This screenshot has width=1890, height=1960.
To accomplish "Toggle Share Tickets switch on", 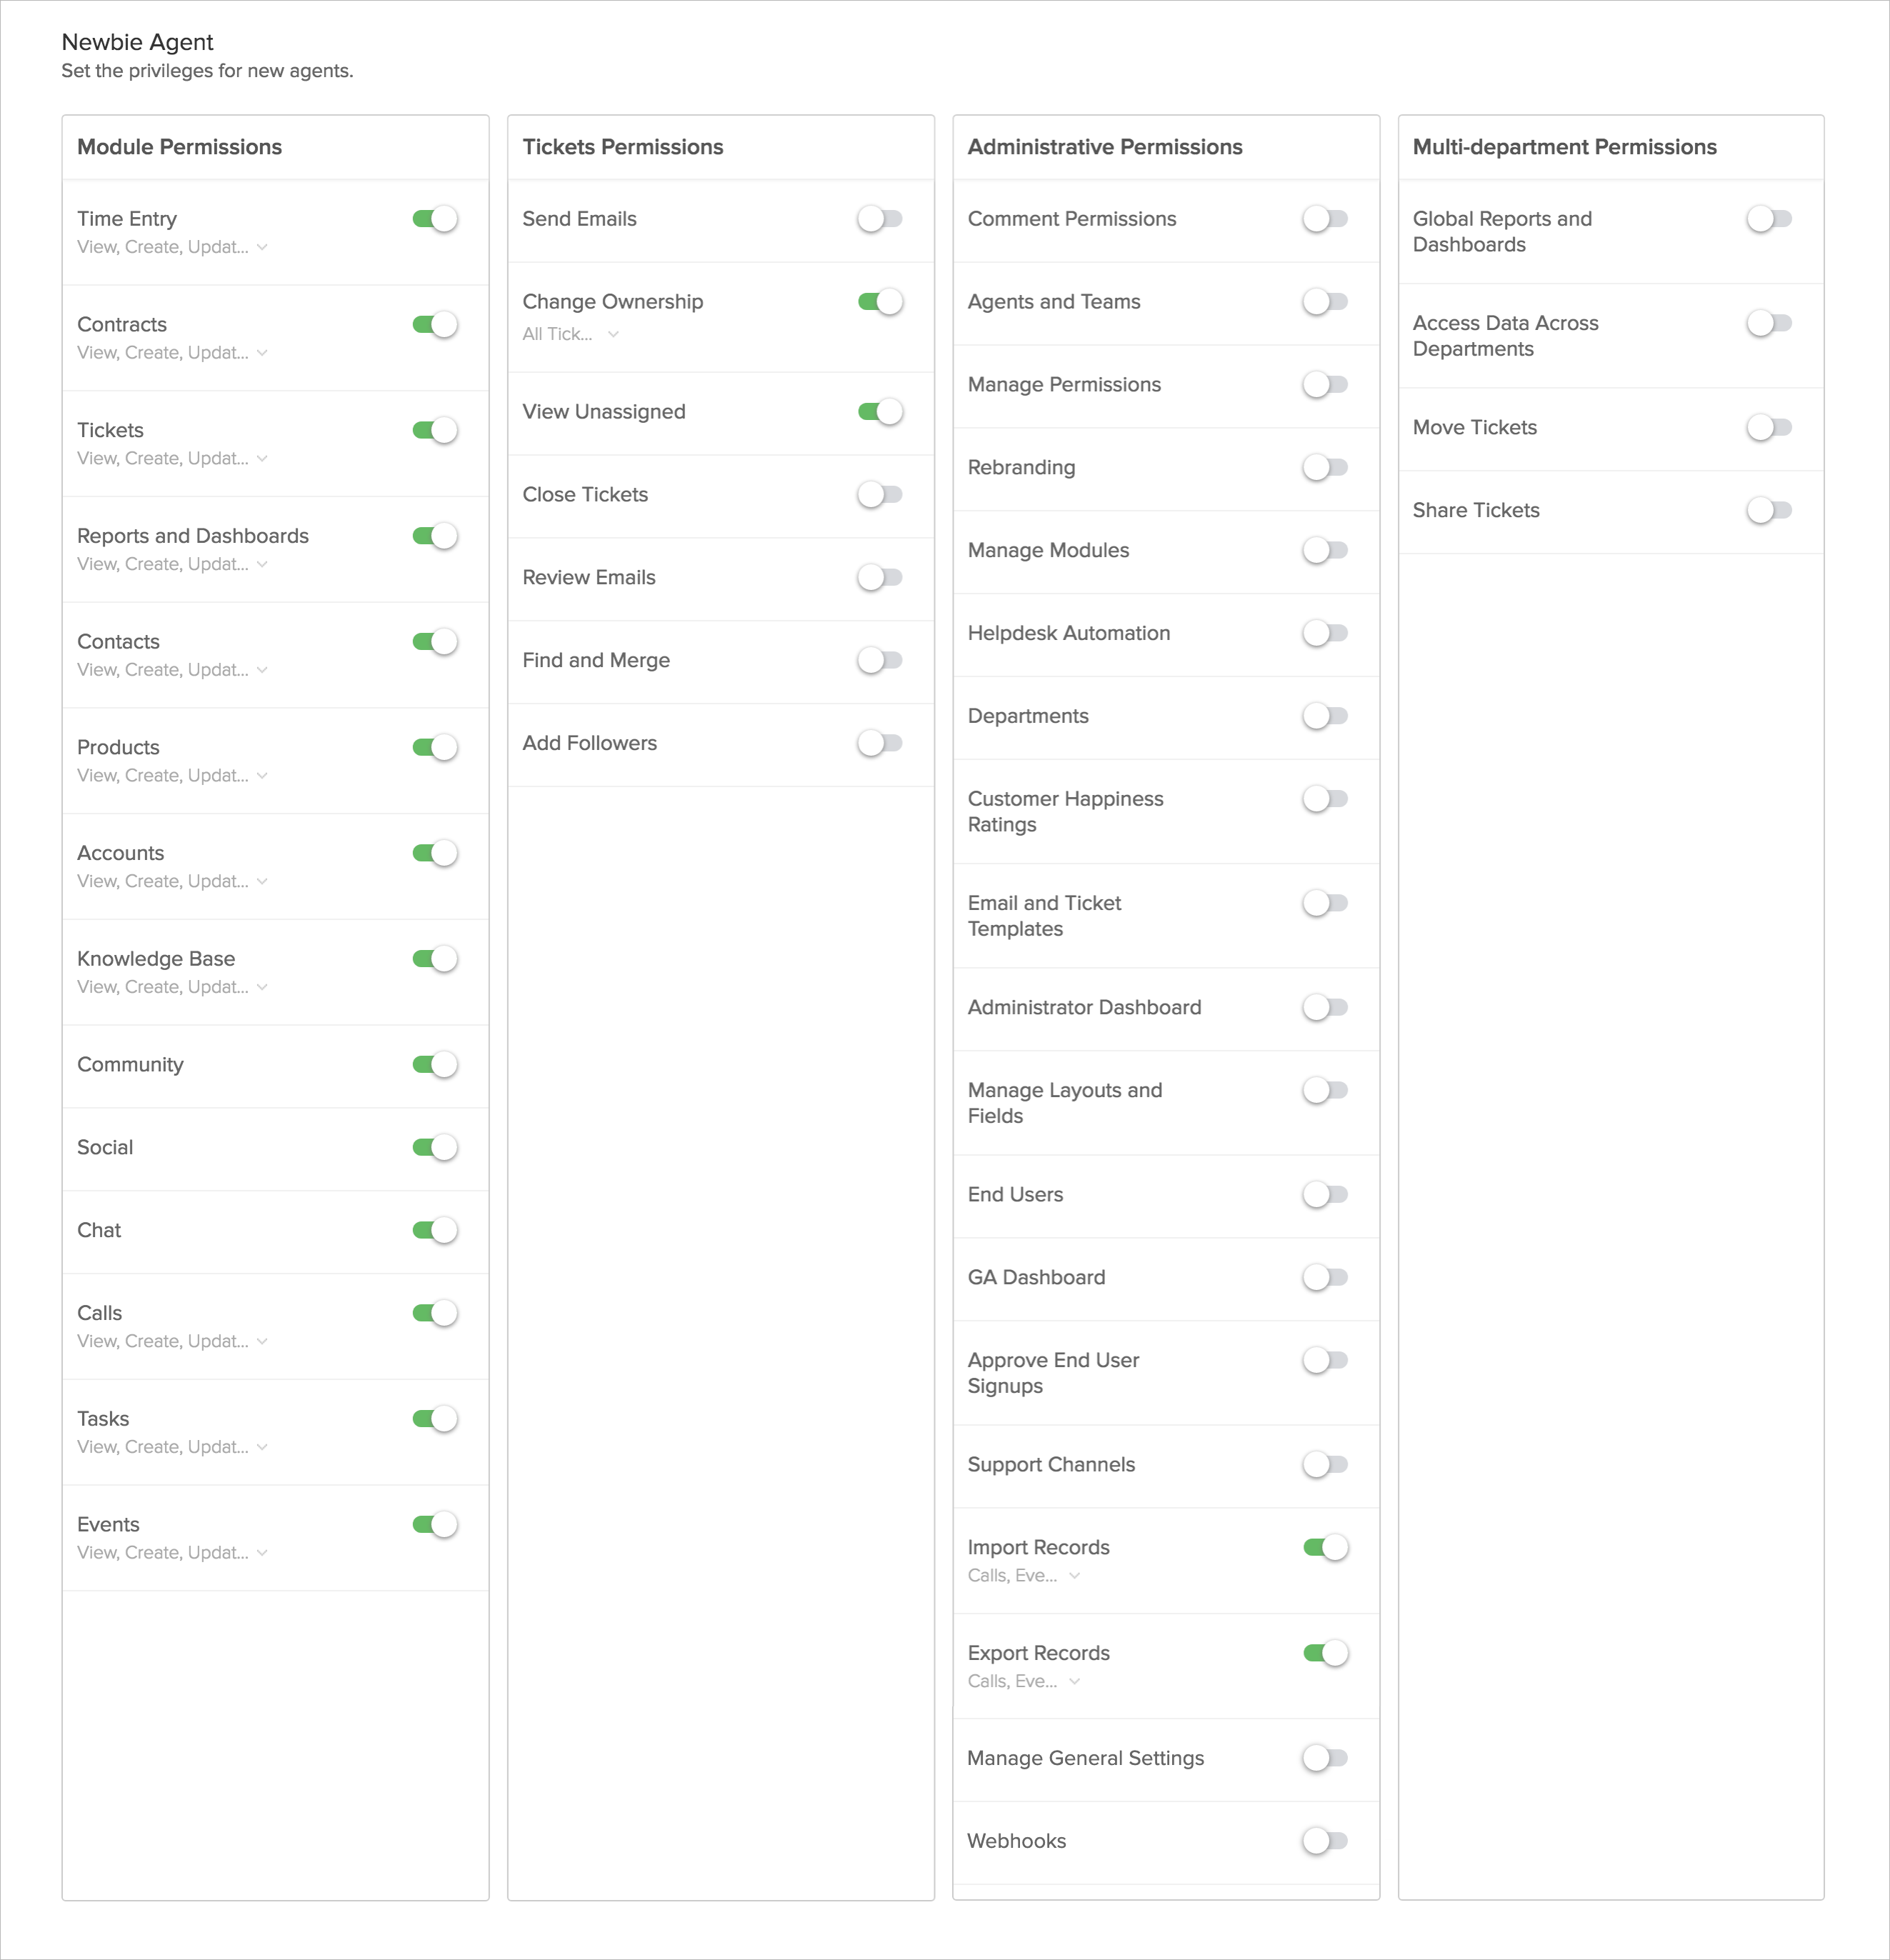I will pyautogui.click(x=1769, y=511).
